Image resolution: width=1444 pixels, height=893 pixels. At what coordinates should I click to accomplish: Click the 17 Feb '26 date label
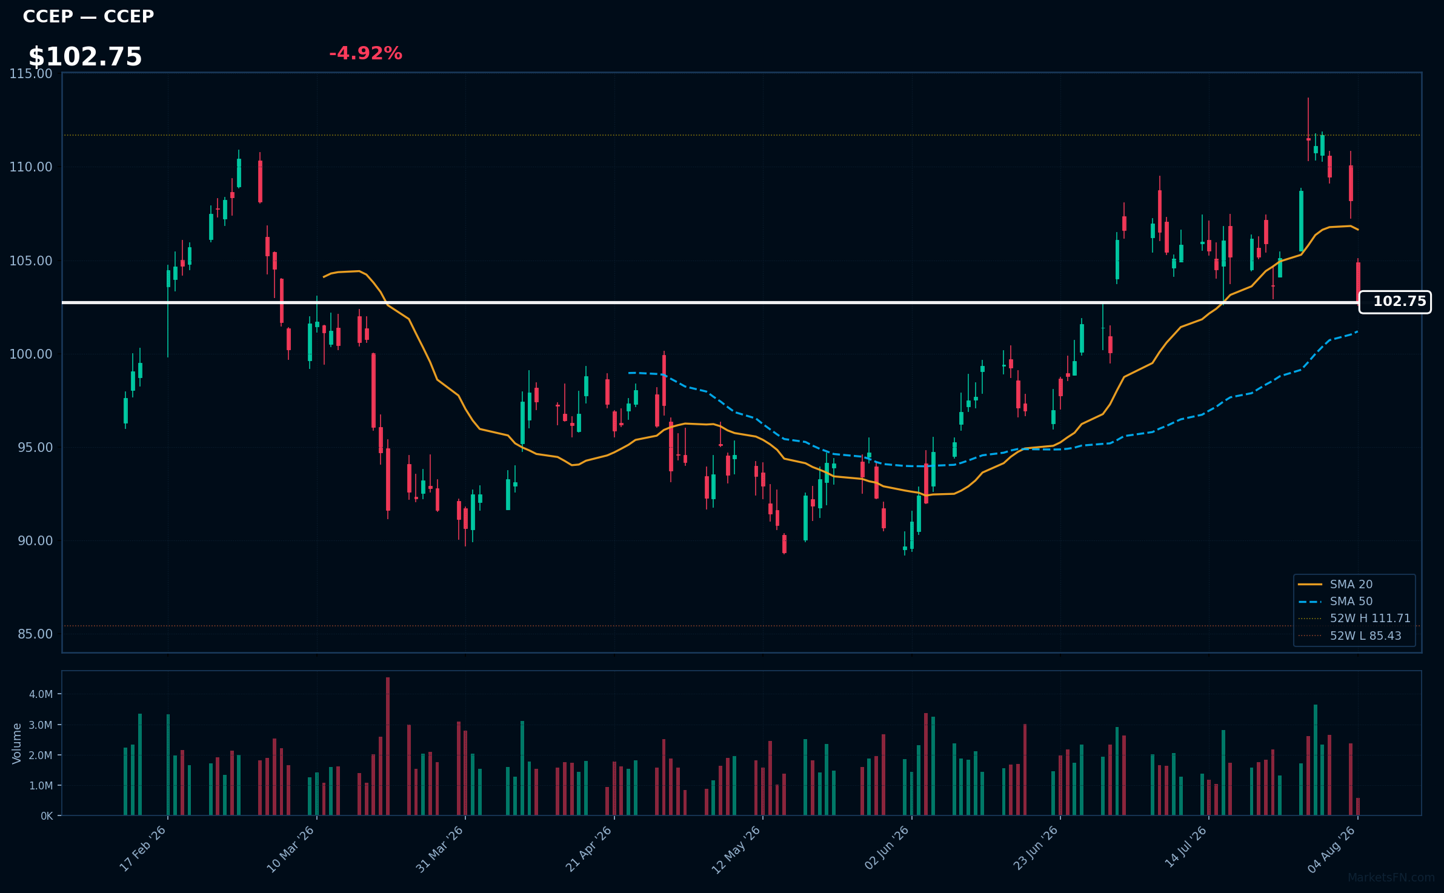point(143,849)
